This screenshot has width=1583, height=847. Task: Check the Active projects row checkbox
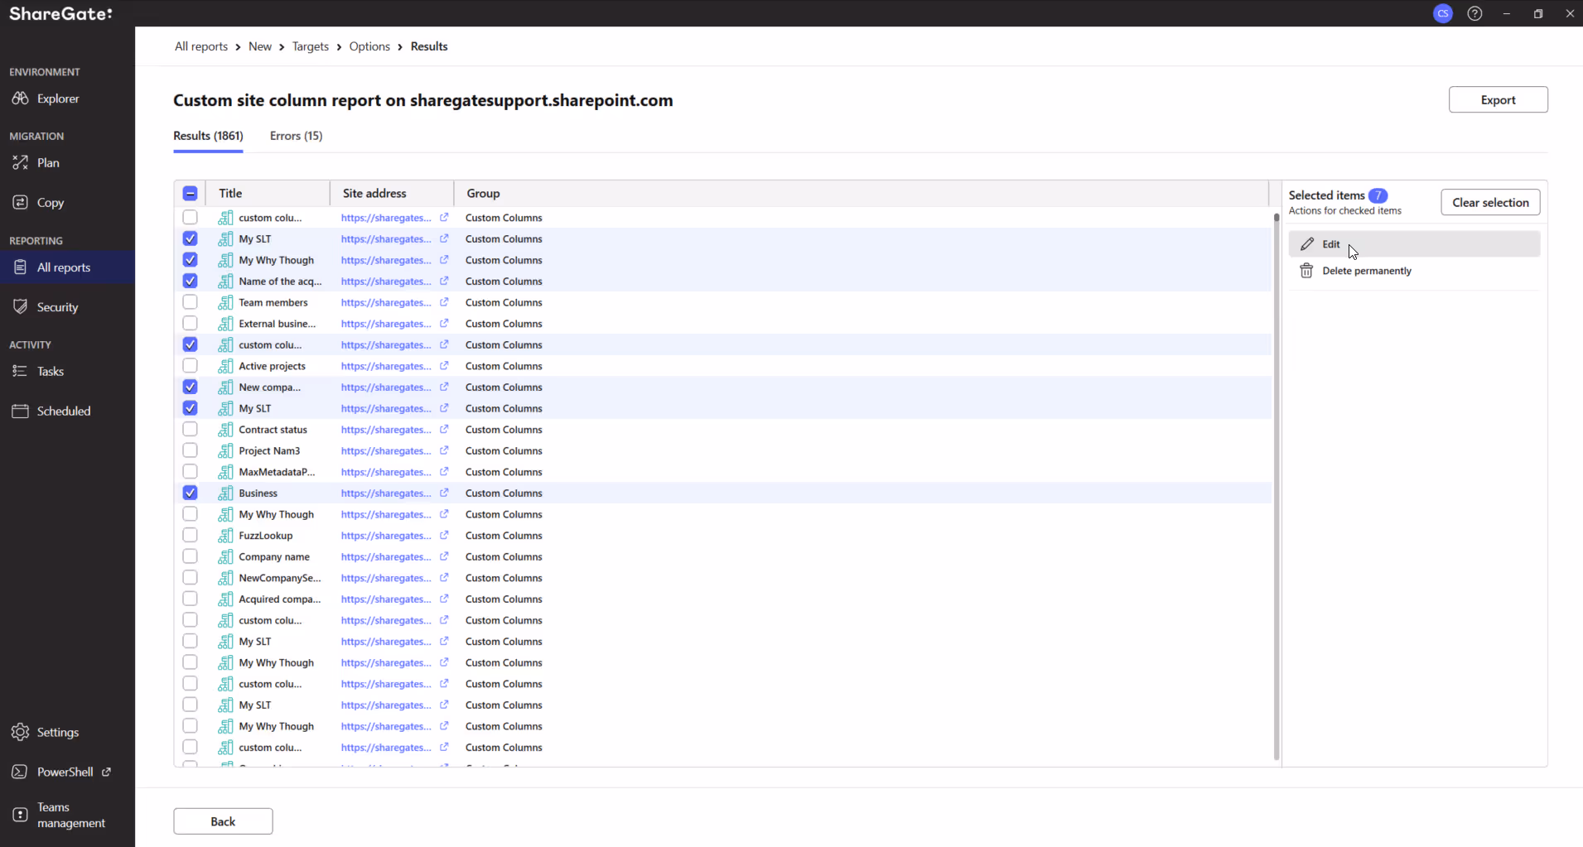[x=190, y=365]
